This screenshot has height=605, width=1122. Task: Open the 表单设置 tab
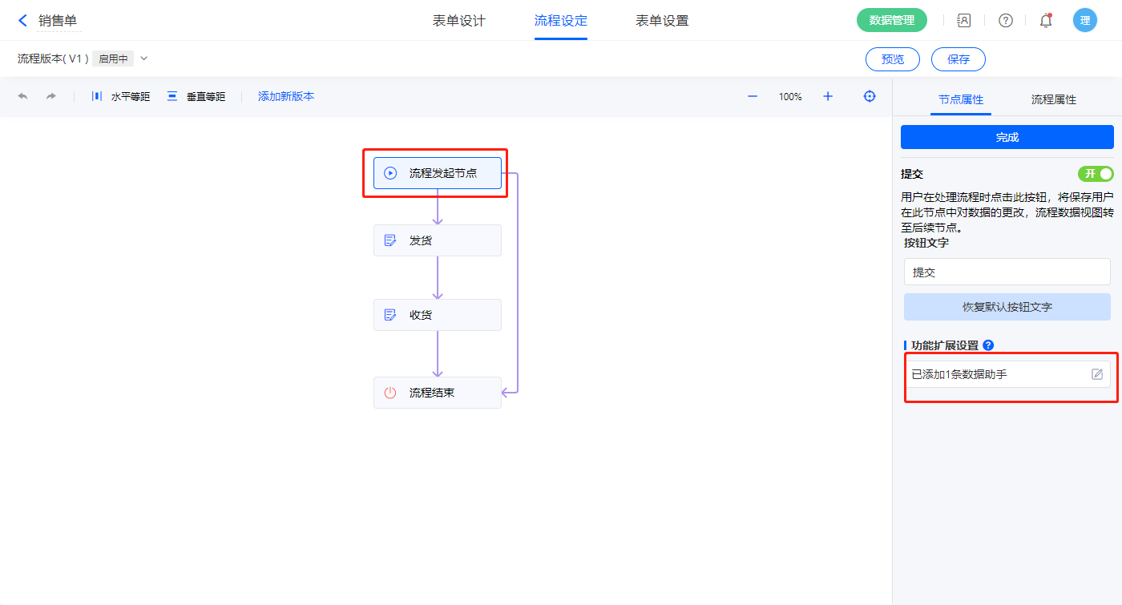click(x=662, y=21)
